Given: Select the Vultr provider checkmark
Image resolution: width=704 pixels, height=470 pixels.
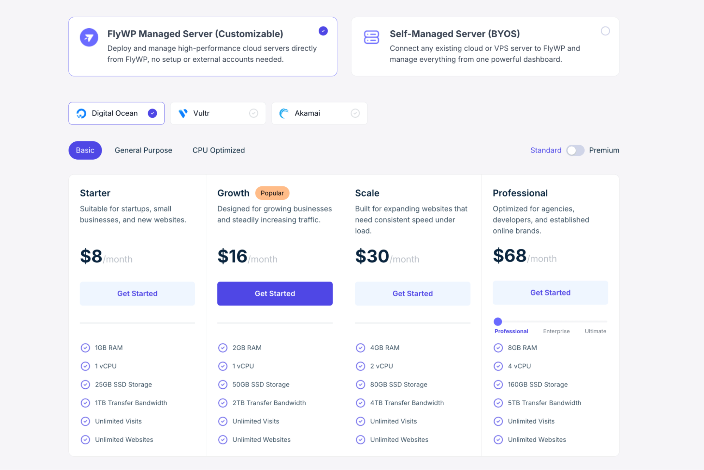Looking at the screenshot, I should tap(254, 113).
